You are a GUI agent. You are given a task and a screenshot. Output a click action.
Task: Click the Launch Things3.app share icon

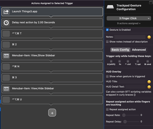6,12
